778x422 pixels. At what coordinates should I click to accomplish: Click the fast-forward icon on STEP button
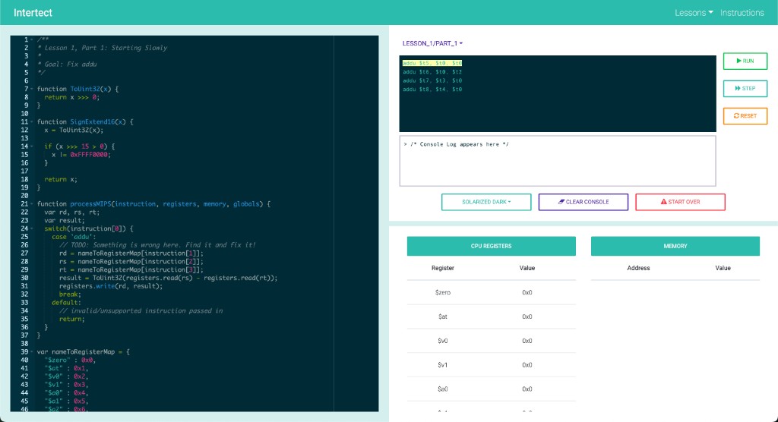point(738,88)
